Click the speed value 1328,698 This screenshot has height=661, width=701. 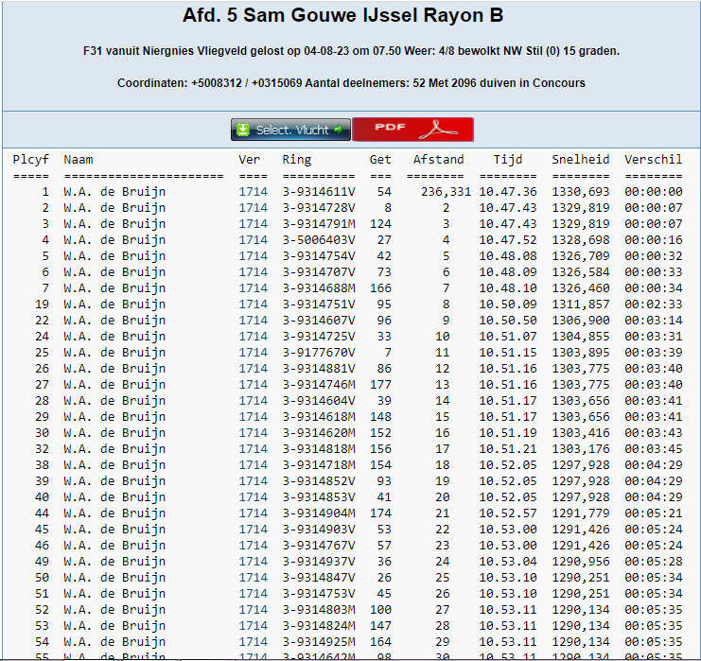coord(581,240)
